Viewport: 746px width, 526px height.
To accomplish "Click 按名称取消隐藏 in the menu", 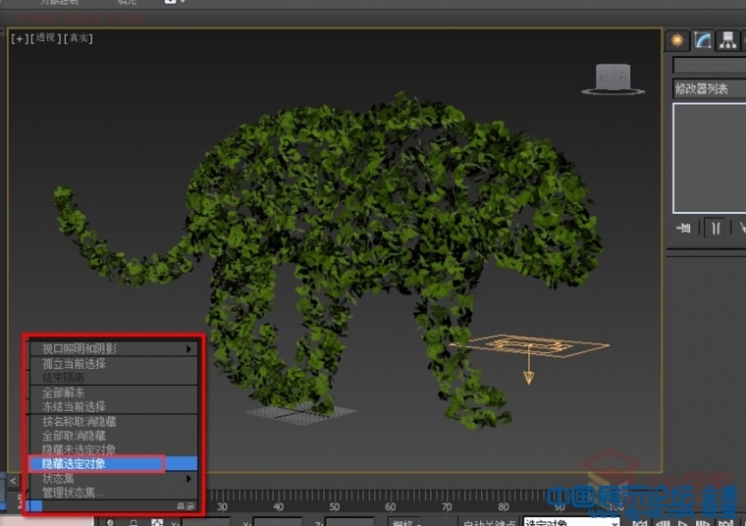I will tap(114, 422).
